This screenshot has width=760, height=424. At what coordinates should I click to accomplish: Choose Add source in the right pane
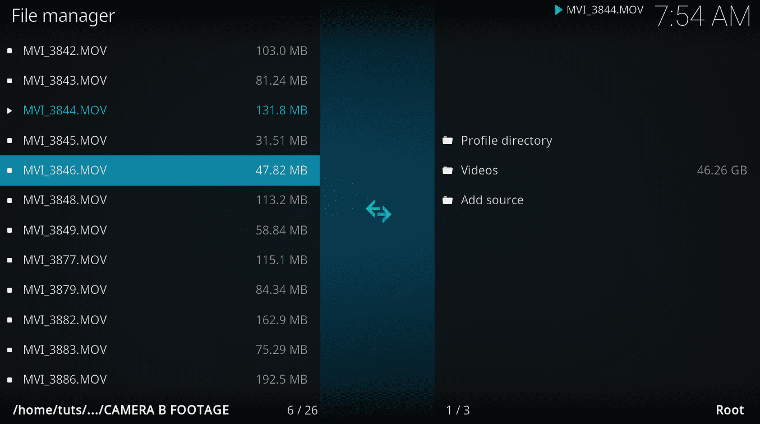tap(492, 200)
